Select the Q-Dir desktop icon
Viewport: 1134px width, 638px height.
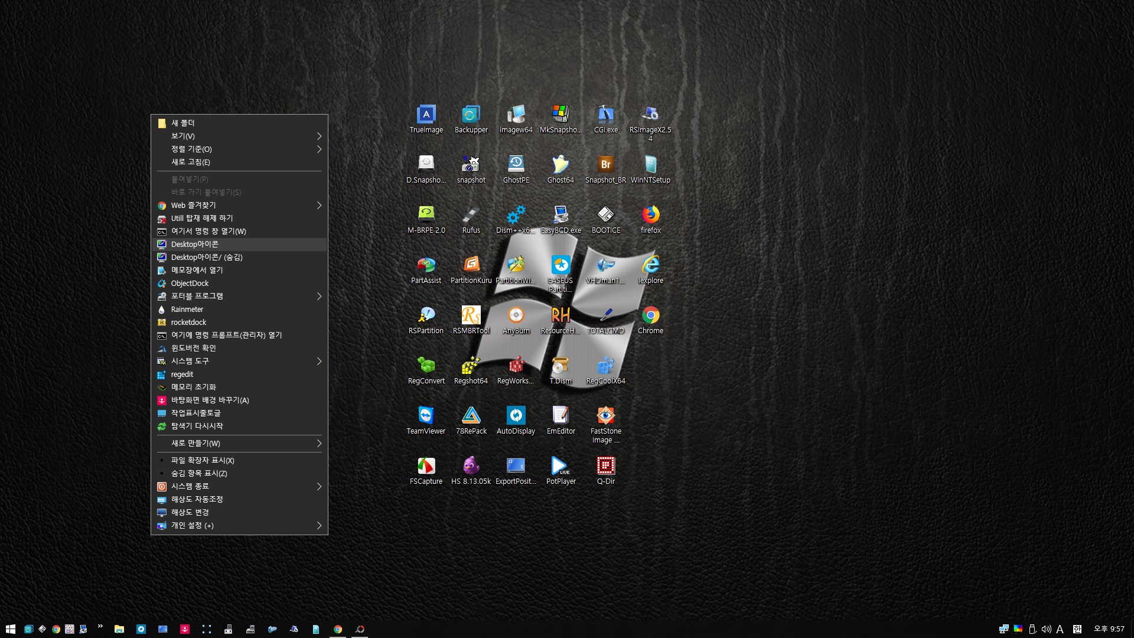605,470
